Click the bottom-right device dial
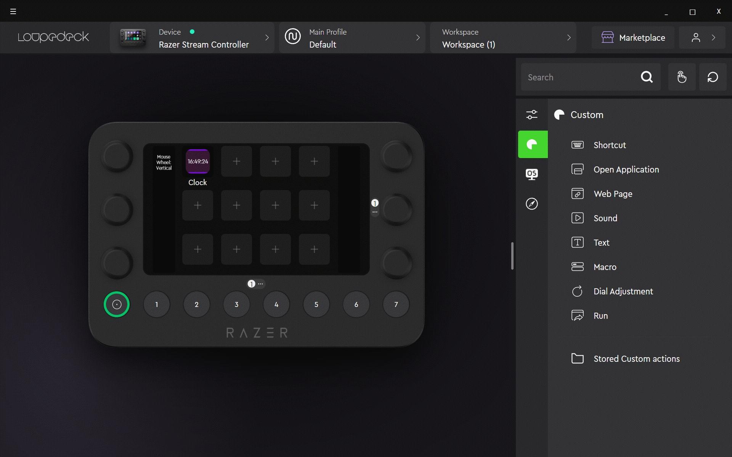 (x=396, y=263)
